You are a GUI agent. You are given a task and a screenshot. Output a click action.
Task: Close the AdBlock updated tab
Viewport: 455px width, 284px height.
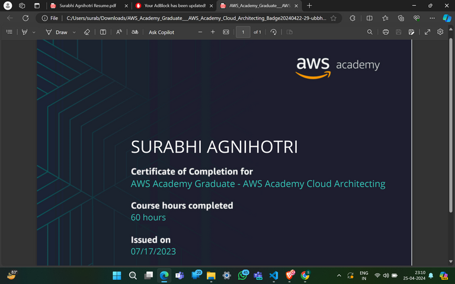[212, 6]
